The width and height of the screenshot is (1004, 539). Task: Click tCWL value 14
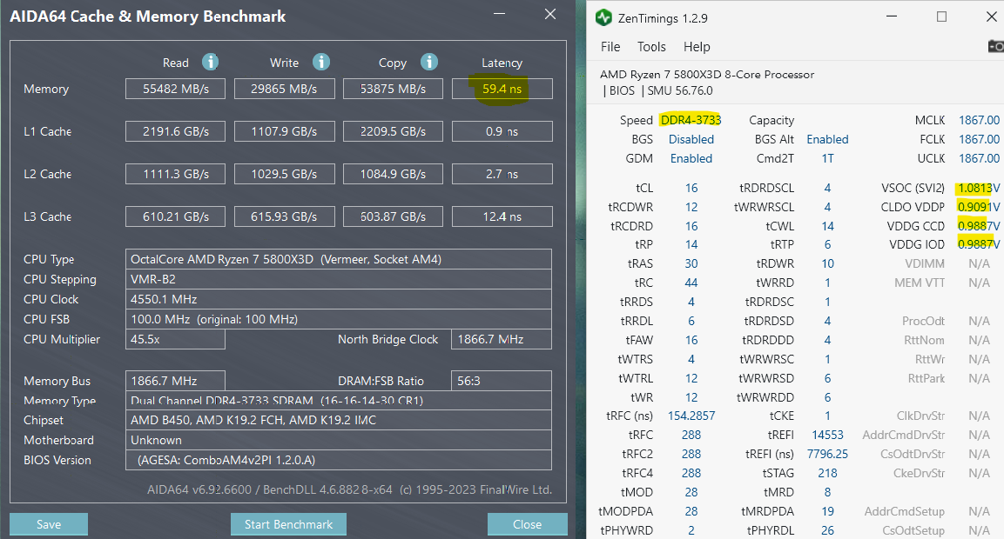click(827, 226)
